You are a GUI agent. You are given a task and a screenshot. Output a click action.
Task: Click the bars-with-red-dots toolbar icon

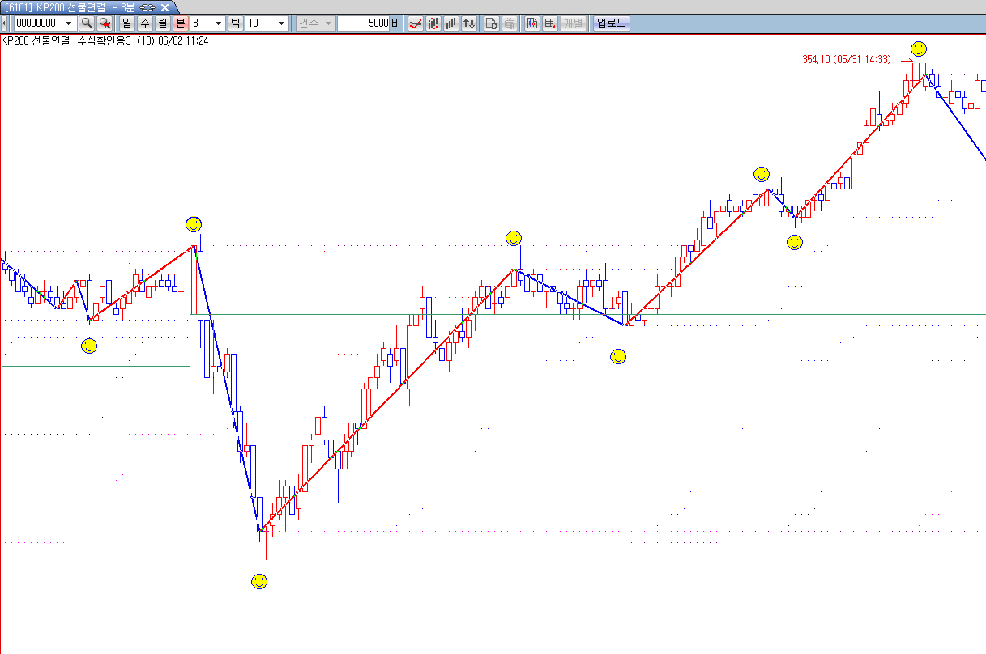click(433, 23)
